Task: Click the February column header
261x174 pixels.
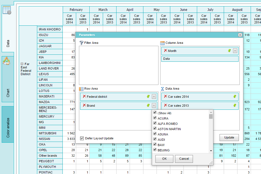Action: (76, 9)
